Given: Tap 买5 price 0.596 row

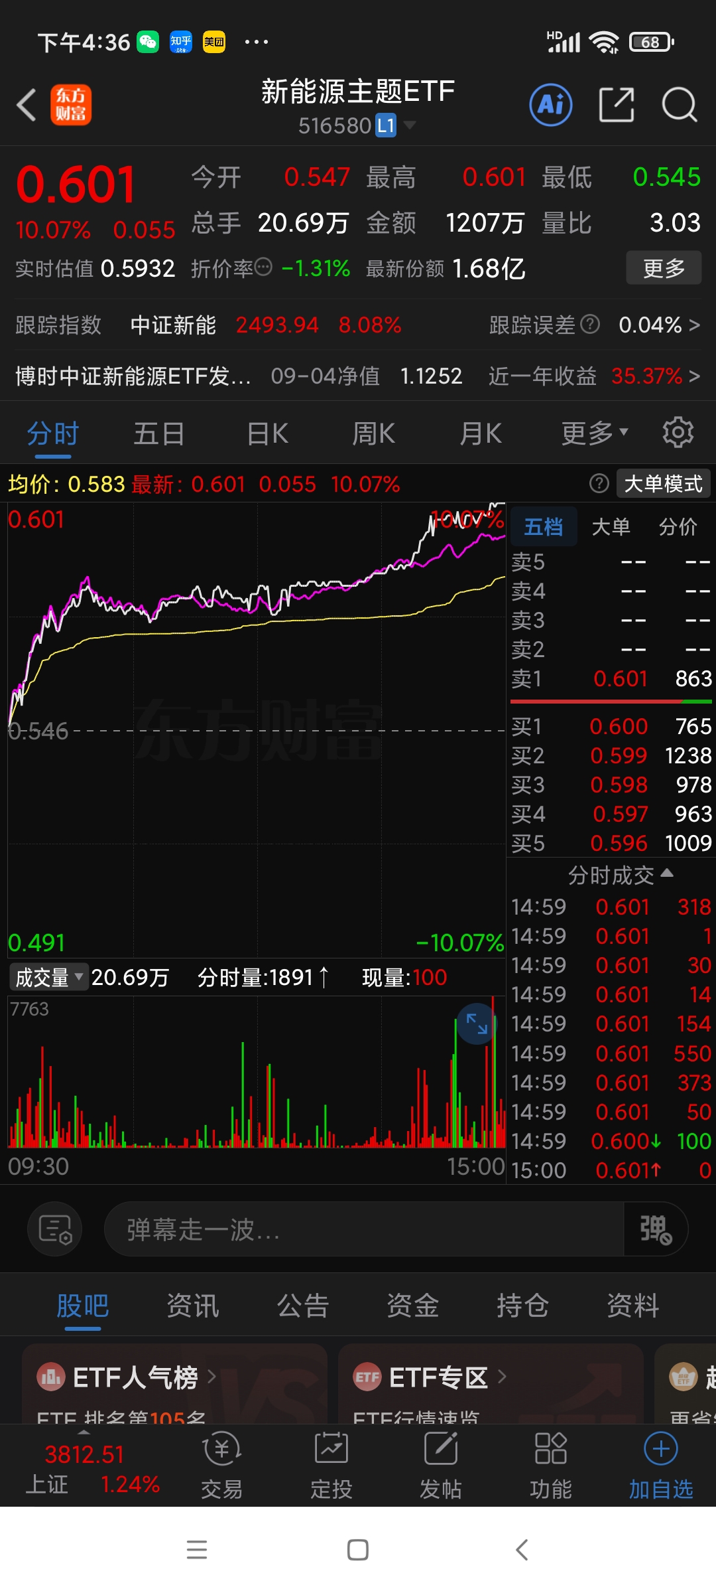Looking at the screenshot, I should click(611, 843).
